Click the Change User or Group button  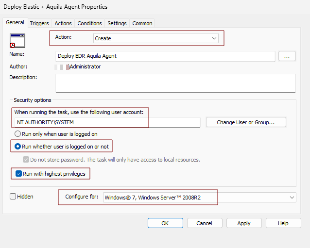245,122
